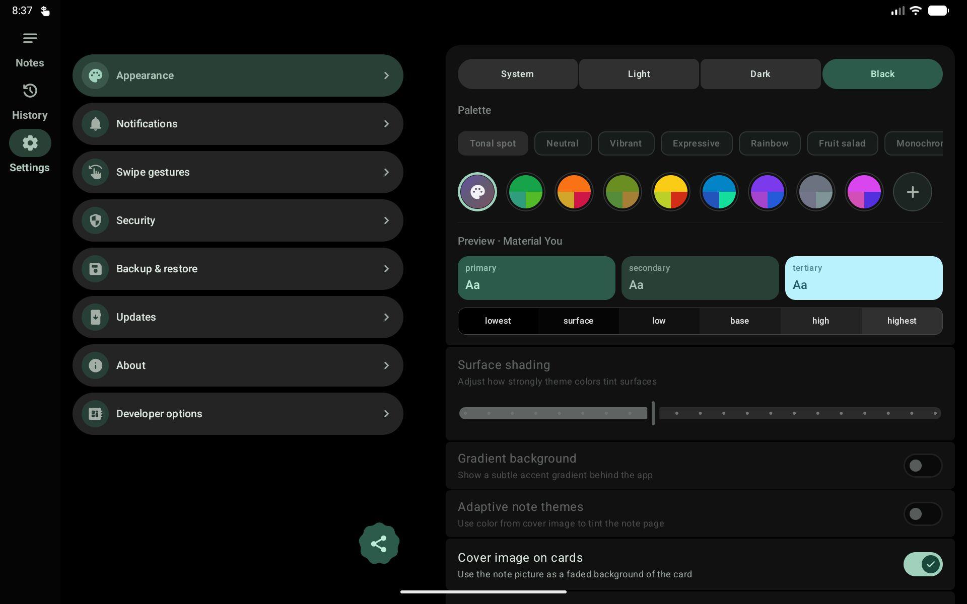Add a custom color with the plus button
This screenshot has width=967, height=604.
912,192
